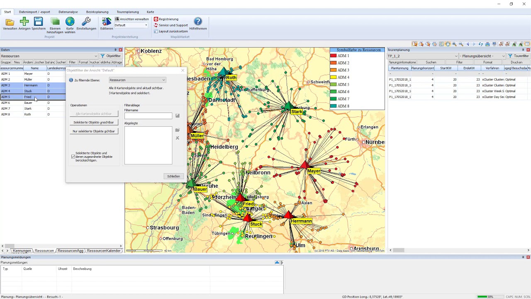Select the pan hand map tool
531x299 pixels.
click(448, 44)
